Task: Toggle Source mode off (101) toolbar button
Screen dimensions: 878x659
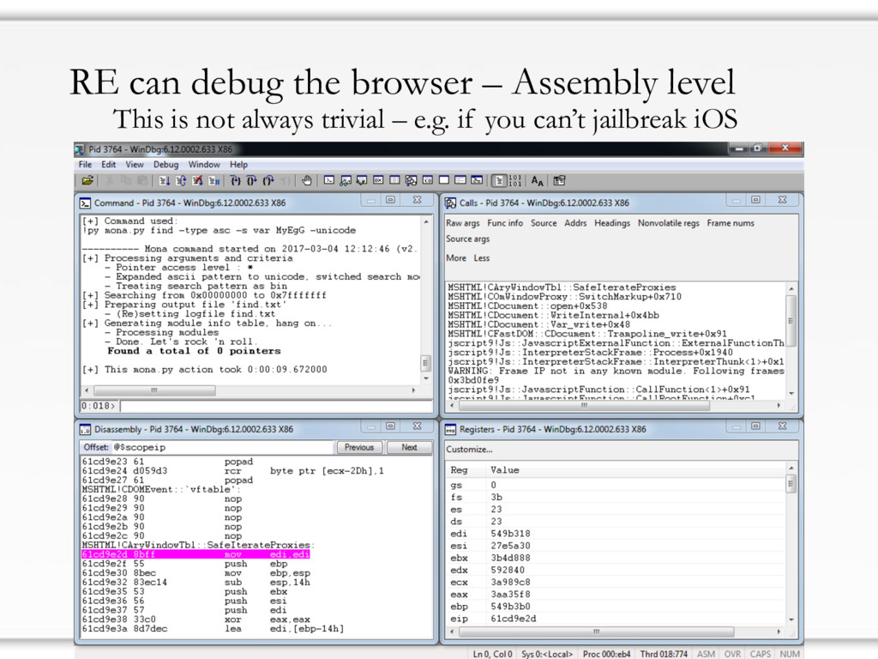Action: (x=514, y=180)
